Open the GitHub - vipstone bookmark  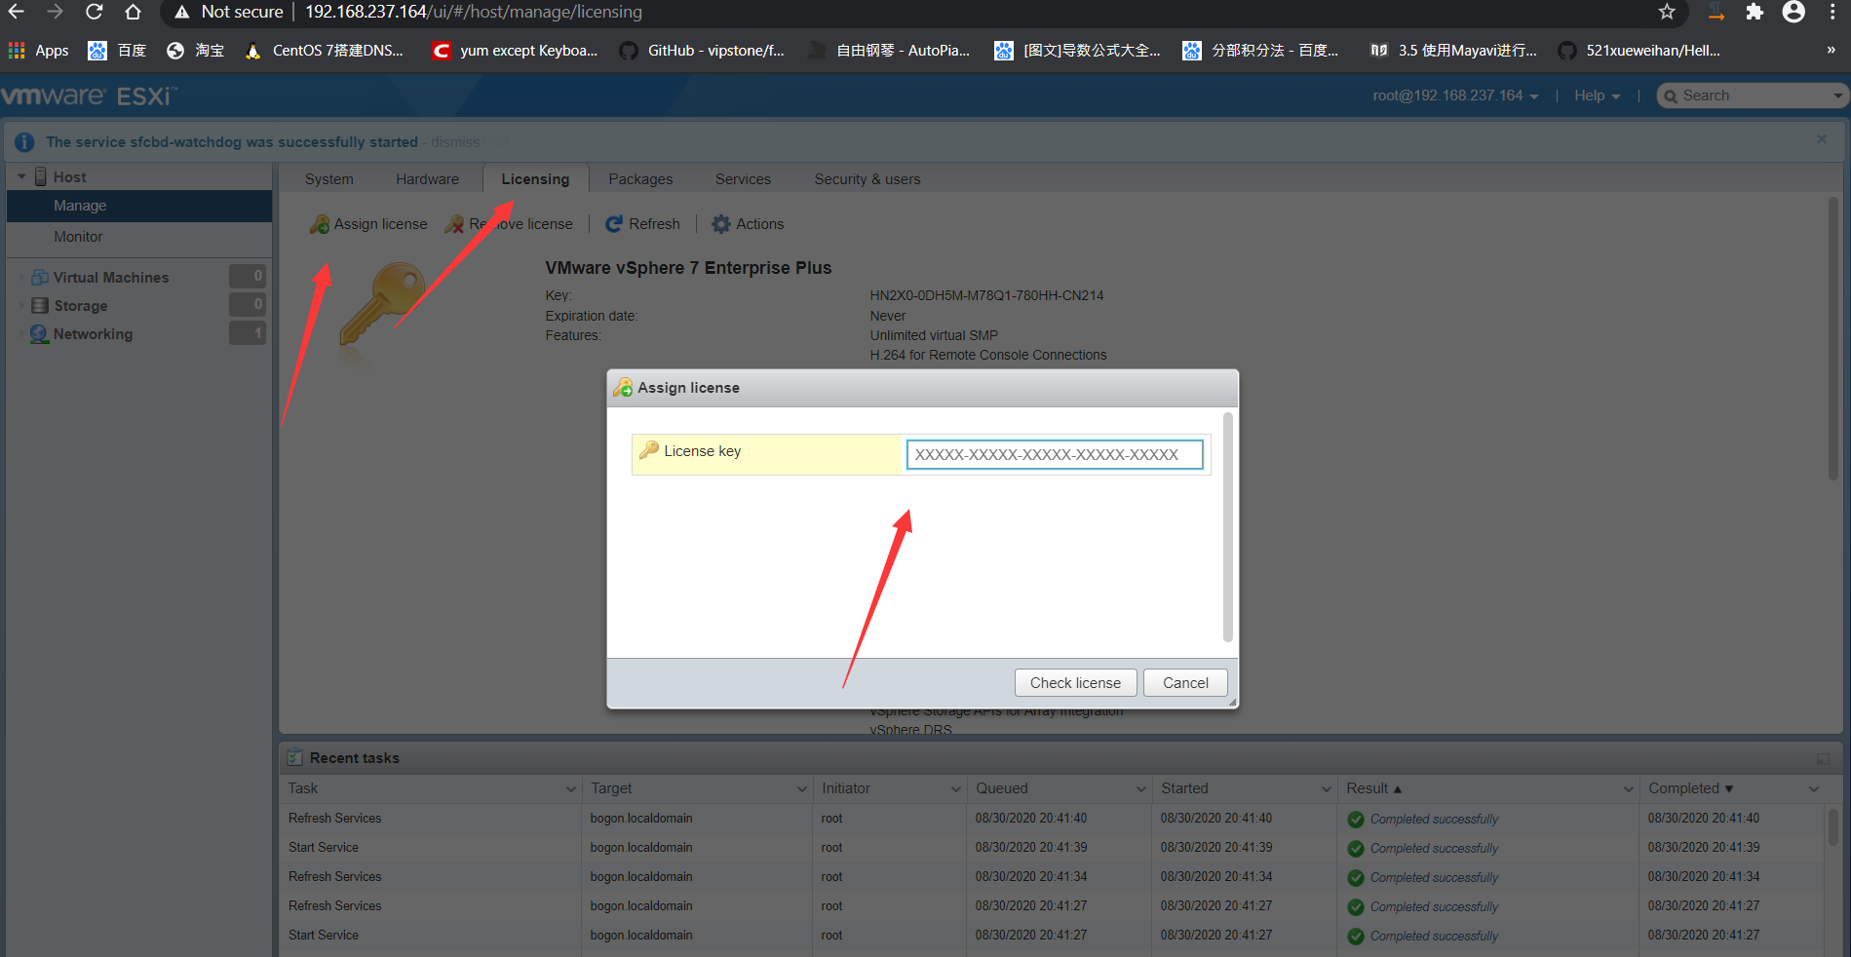702,51
